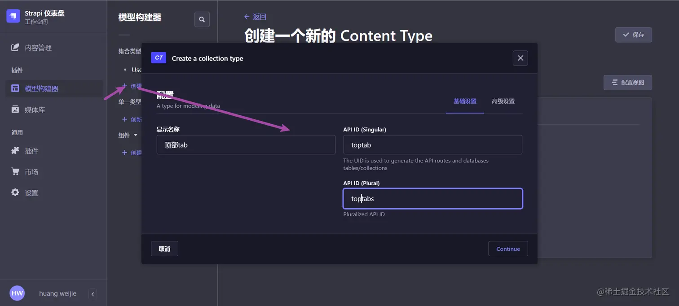This screenshot has width=679, height=306.
Task: Close the Create a collection type dialog
Action: [x=520, y=58]
